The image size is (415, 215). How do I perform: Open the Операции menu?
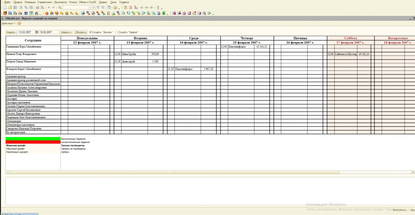[30, 2]
